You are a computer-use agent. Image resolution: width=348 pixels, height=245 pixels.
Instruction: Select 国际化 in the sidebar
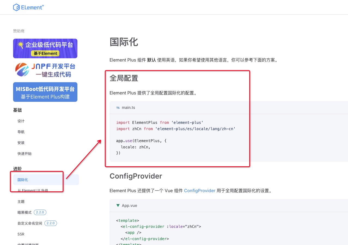(46, 180)
